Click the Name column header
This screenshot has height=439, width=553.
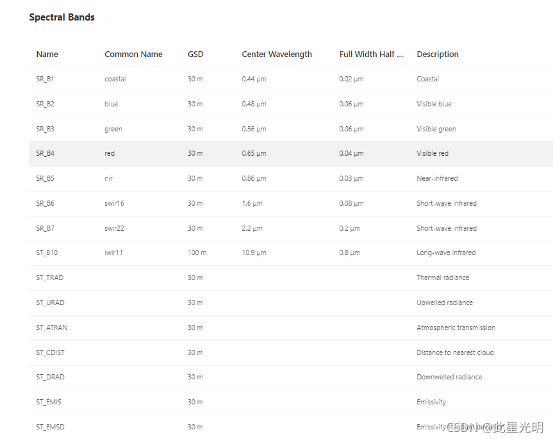pyautogui.click(x=47, y=54)
